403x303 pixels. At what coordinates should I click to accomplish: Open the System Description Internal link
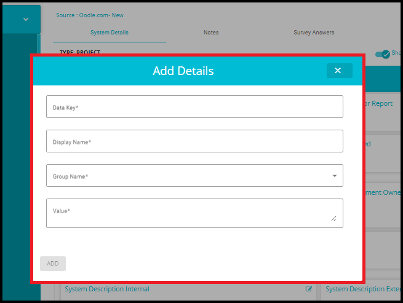pyautogui.click(x=107, y=289)
